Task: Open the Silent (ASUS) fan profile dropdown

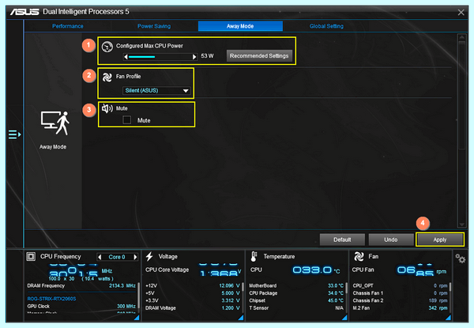Action: pyautogui.click(x=156, y=90)
